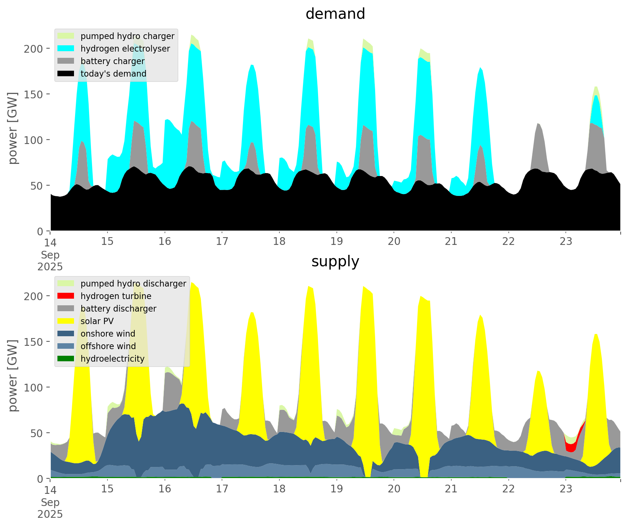The image size is (628, 527).
Task: Select the 23 tick on demand x-axis
Action: tap(566, 242)
